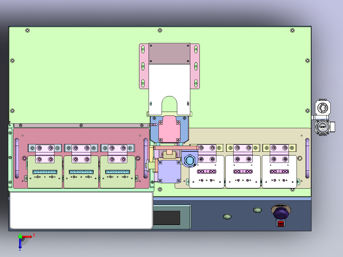343x257 pixels.
Task: Click the red X axis arrow of triad
Action: (x=28, y=236)
